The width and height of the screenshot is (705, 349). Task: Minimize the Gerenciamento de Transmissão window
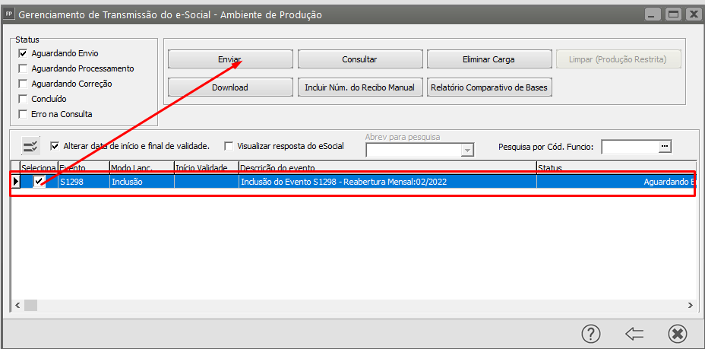pos(653,14)
